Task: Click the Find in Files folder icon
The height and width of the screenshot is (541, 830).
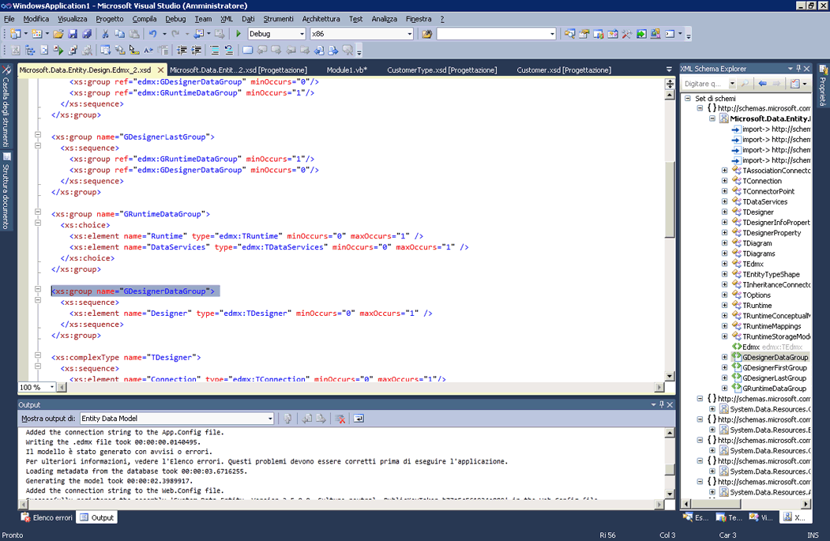Action: tap(426, 34)
